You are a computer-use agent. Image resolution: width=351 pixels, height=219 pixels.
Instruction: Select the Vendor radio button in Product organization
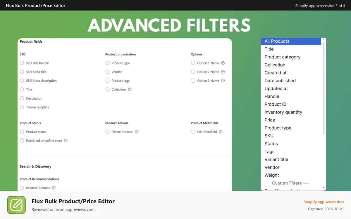coord(107,72)
